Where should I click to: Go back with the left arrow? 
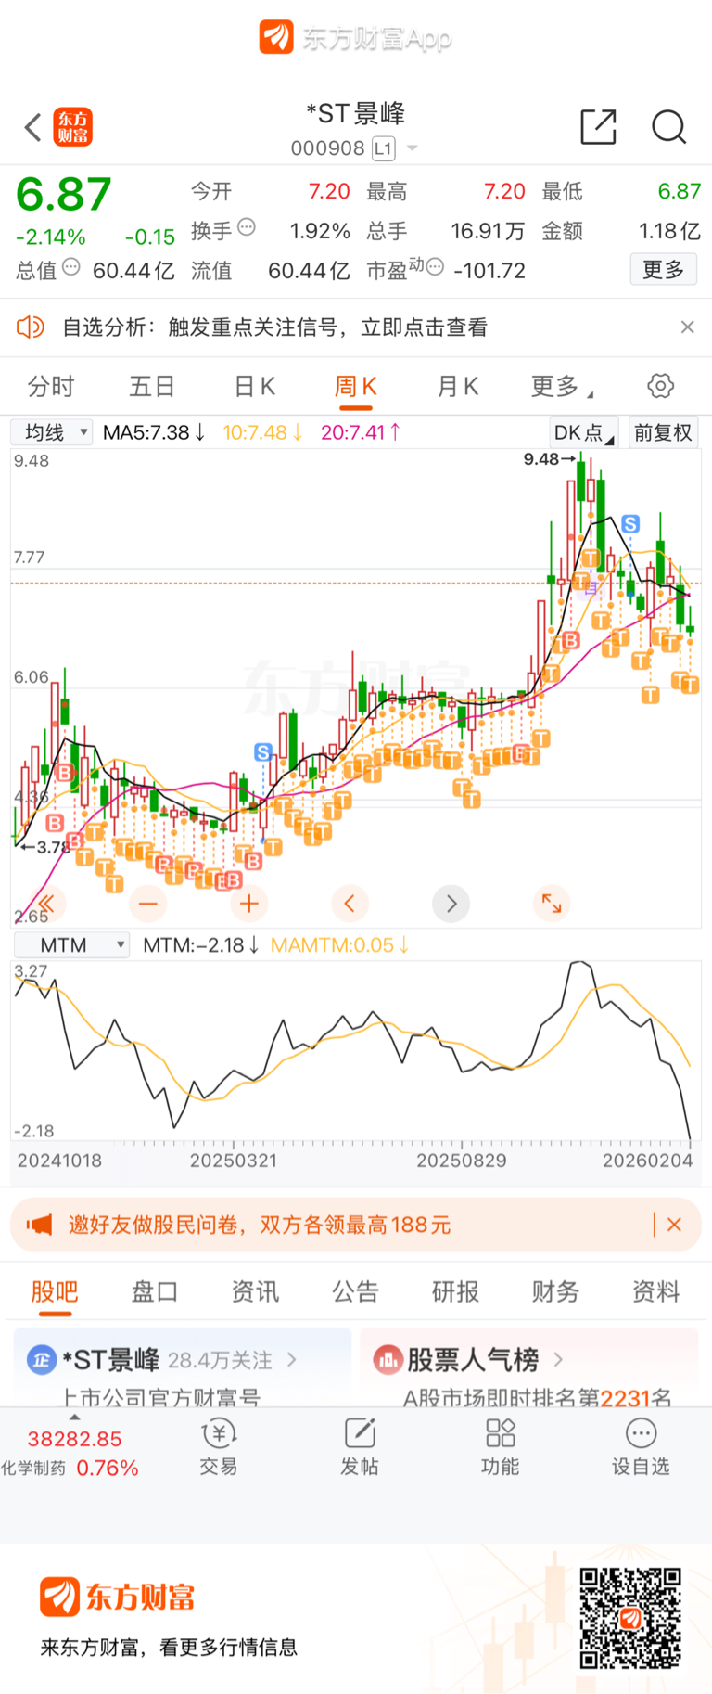coord(33,127)
